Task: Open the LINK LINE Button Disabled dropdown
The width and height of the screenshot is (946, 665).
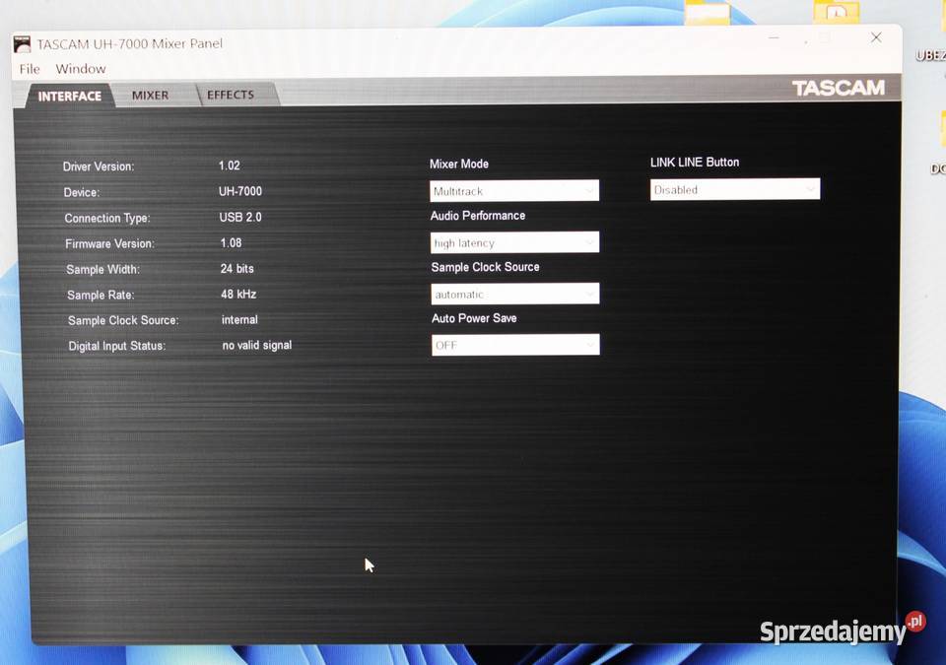Action: click(735, 189)
